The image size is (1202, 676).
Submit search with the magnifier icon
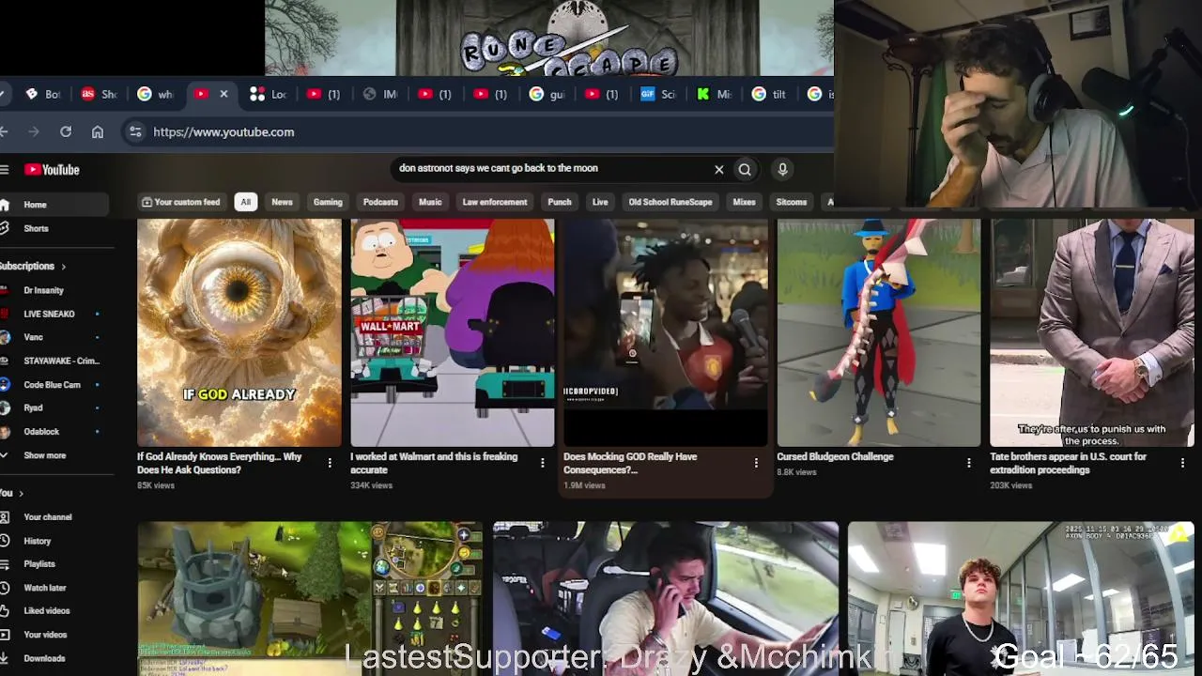click(x=745, y=170)
